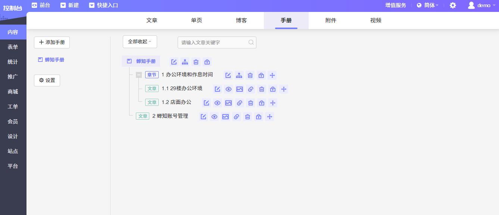The height and width of the screenshot is (215, 499).
Task: Select 统计 in the left sidebar
Action: click(13, 62)
